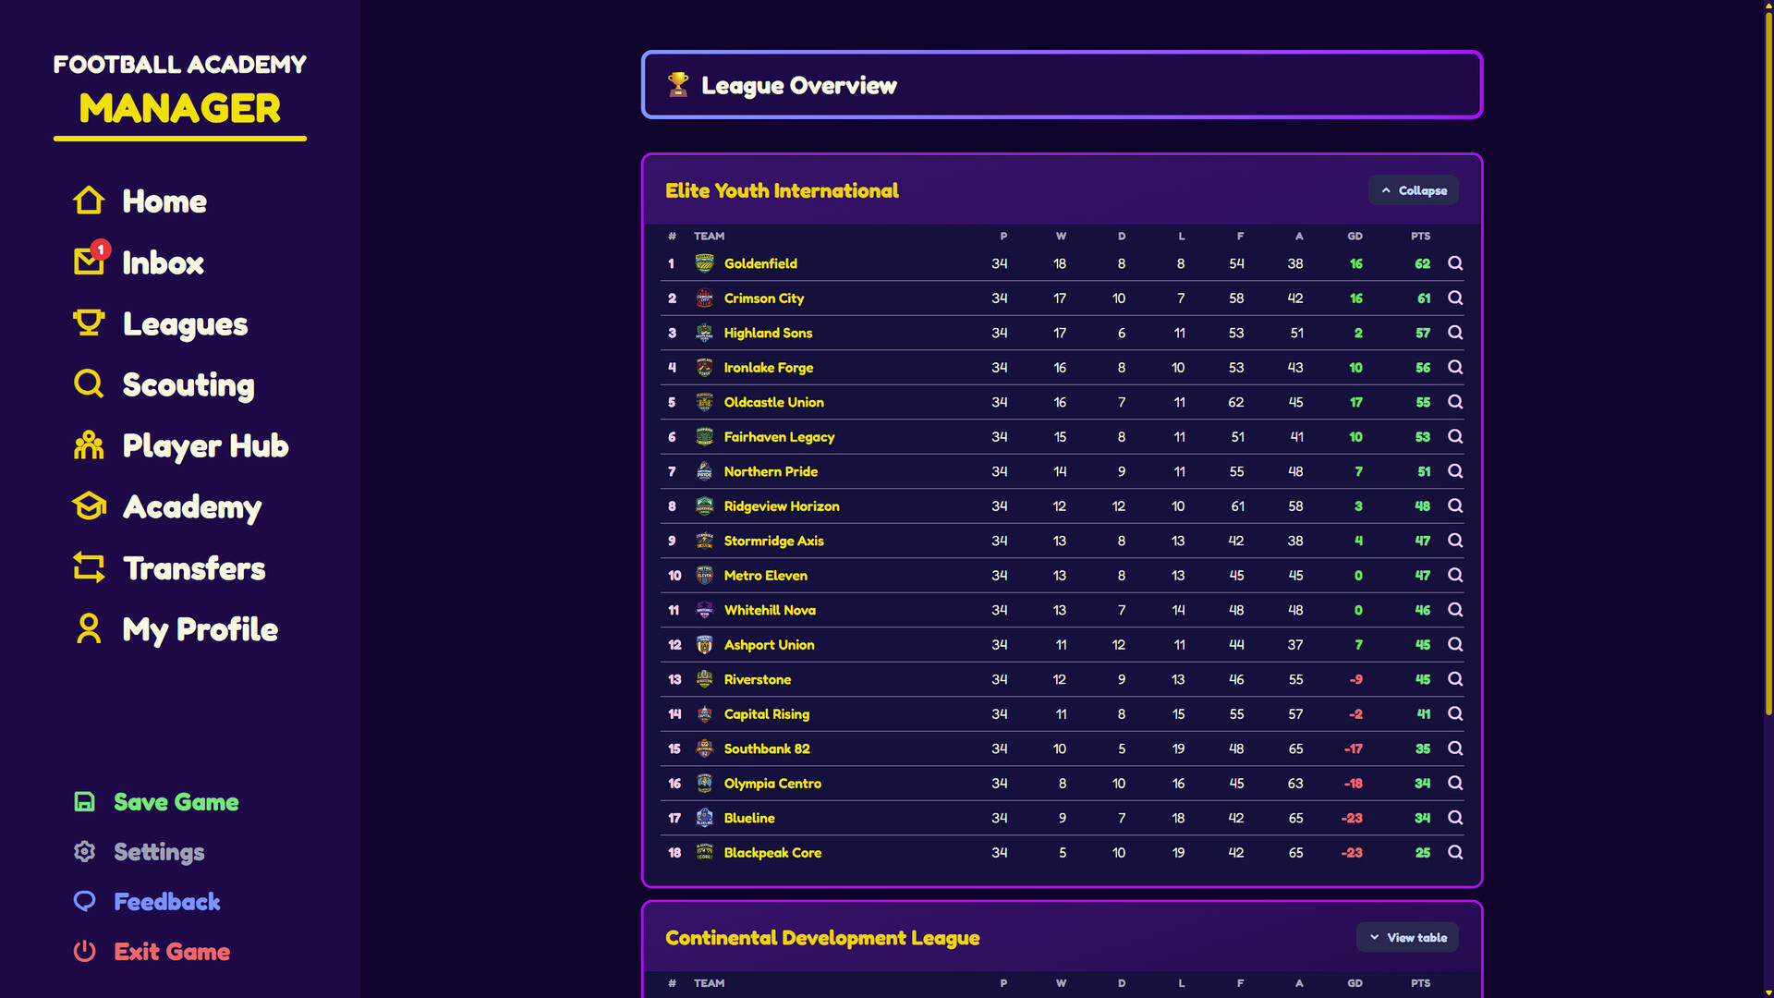Go to the Player Hub section

click(x=205, y=446)
